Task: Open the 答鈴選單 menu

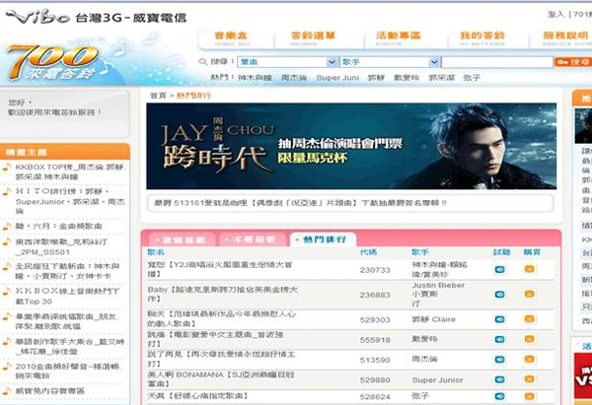Action: click(313, 38)
